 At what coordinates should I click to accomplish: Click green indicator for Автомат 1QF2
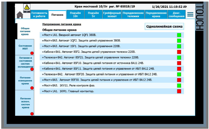pos(179,41)
